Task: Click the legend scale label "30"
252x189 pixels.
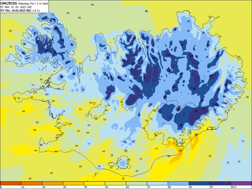Action: tap(65, 187)
